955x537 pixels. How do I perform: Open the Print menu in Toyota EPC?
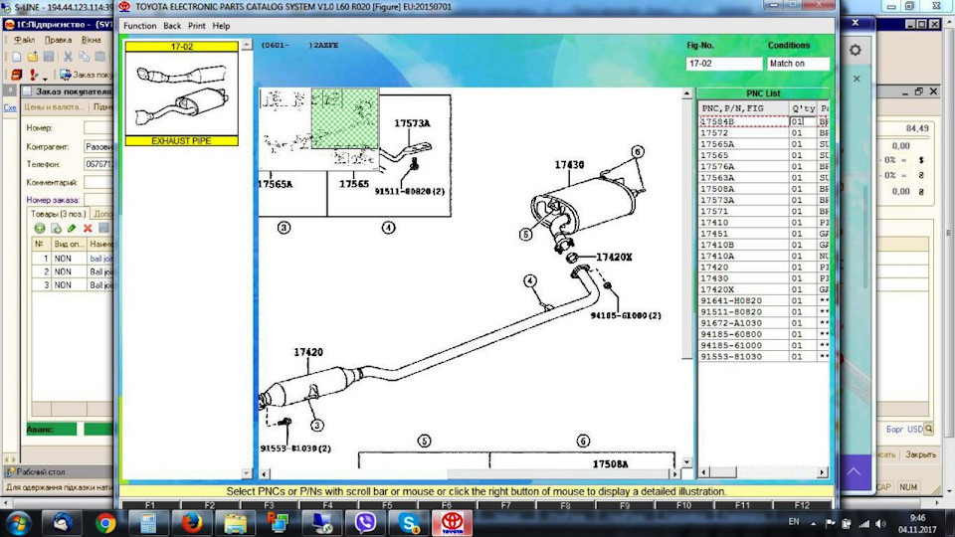tap(196, 26)
